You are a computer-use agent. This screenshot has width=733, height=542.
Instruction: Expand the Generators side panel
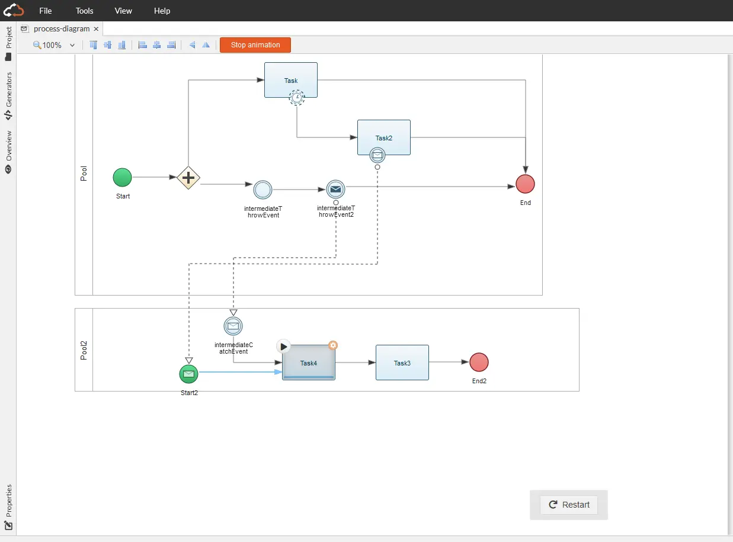tap(8, 96)
